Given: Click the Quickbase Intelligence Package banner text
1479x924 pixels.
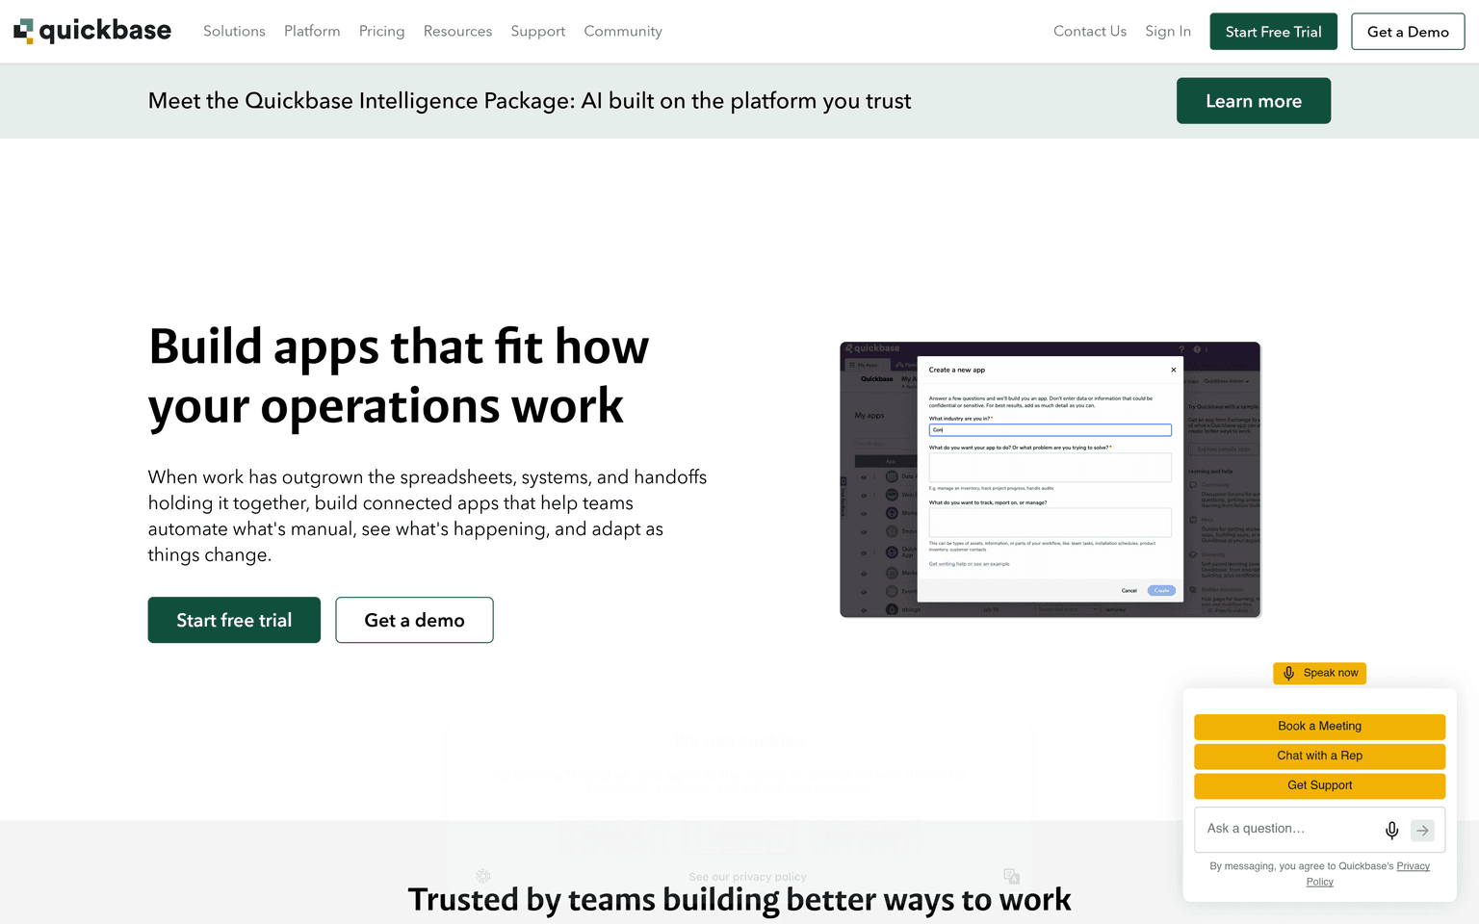Looking at the screenshot, I should click(530, 101).
